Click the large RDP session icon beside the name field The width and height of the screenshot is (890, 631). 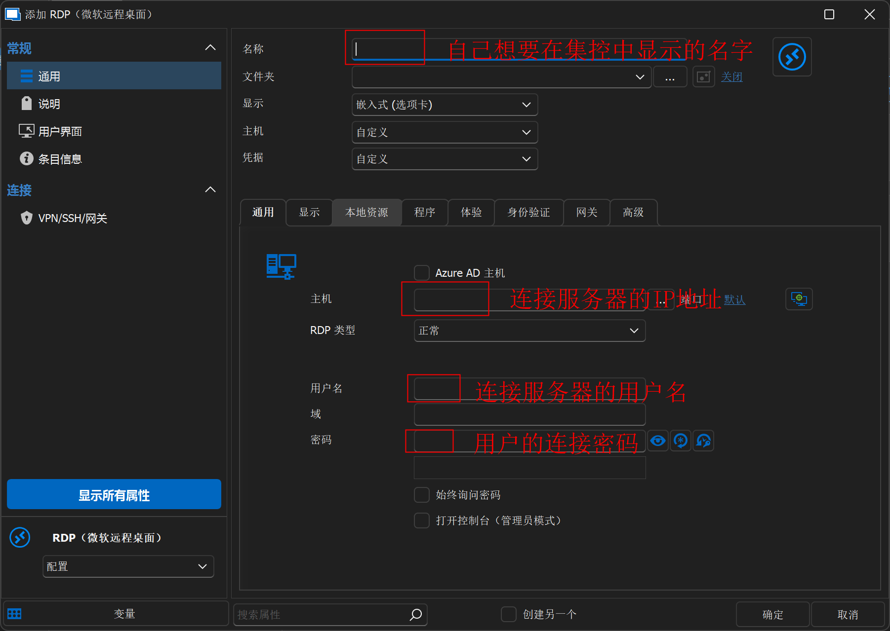click(792, 57)
